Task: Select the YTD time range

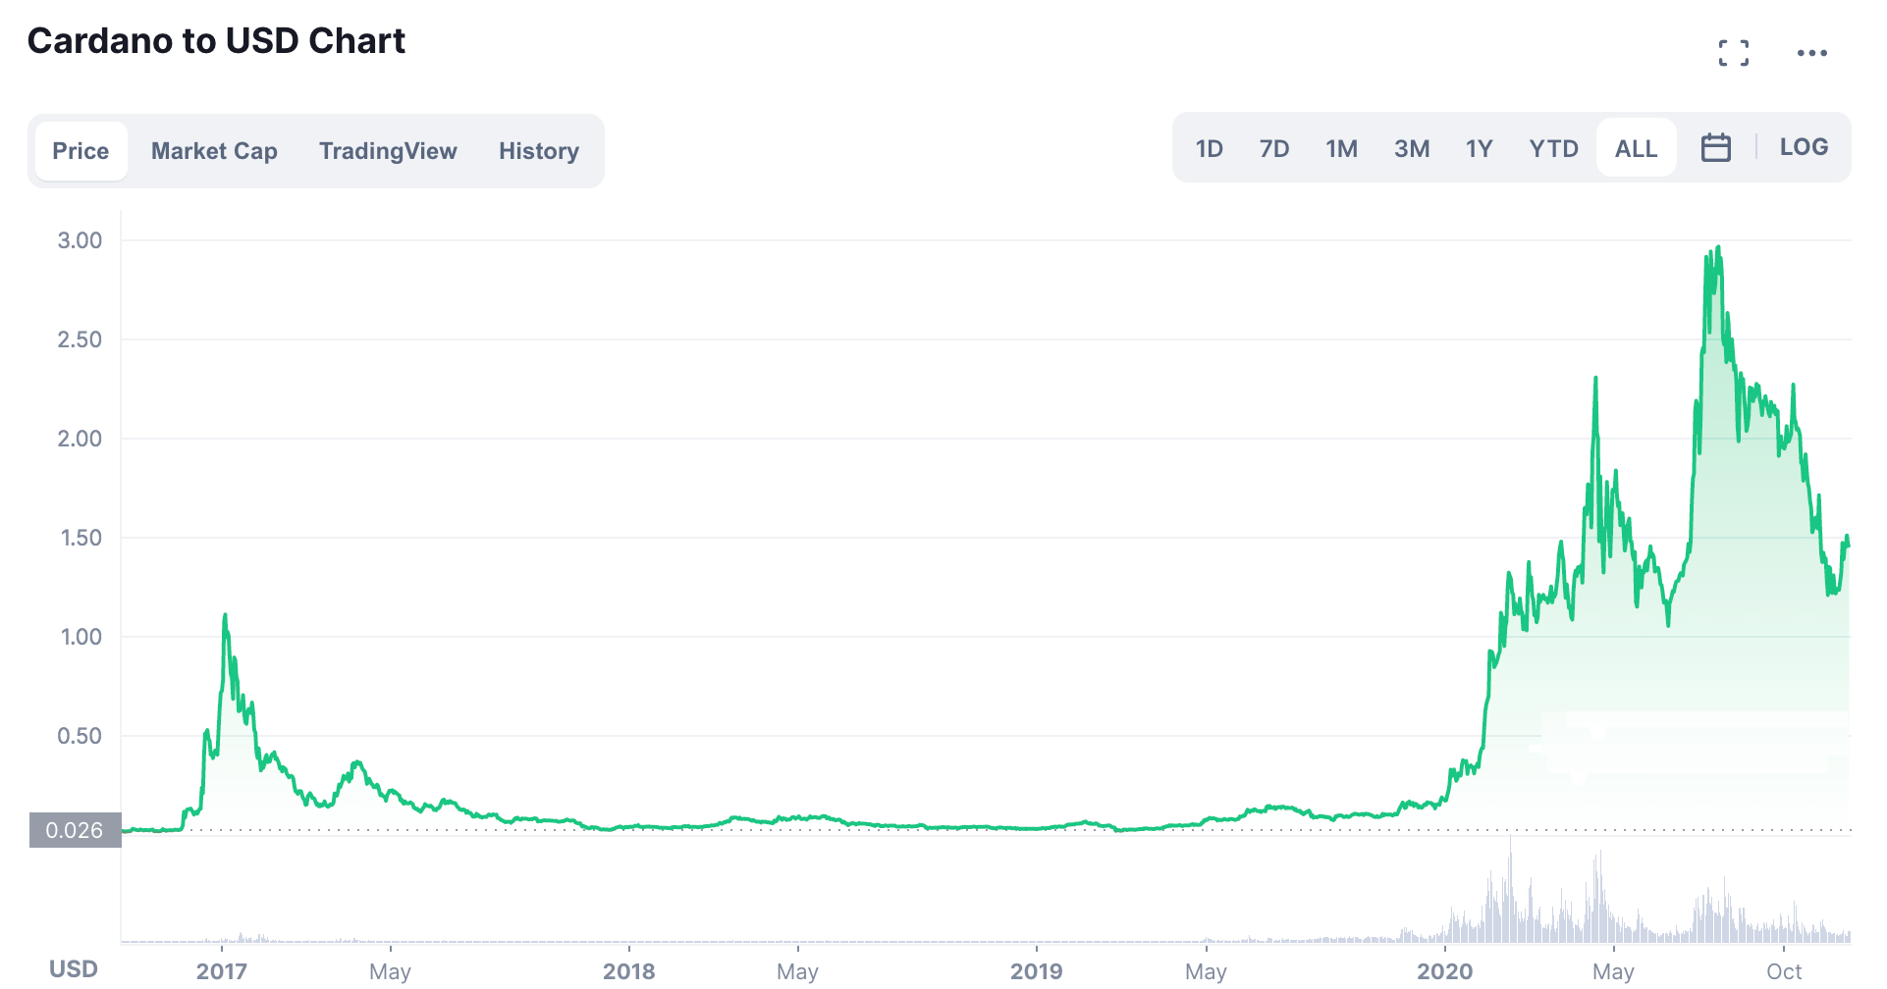Action: 1553,148
